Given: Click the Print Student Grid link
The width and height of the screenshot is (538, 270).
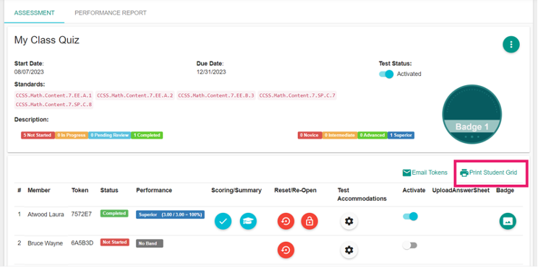Looking at the screenshot, I should coord(493,173).
